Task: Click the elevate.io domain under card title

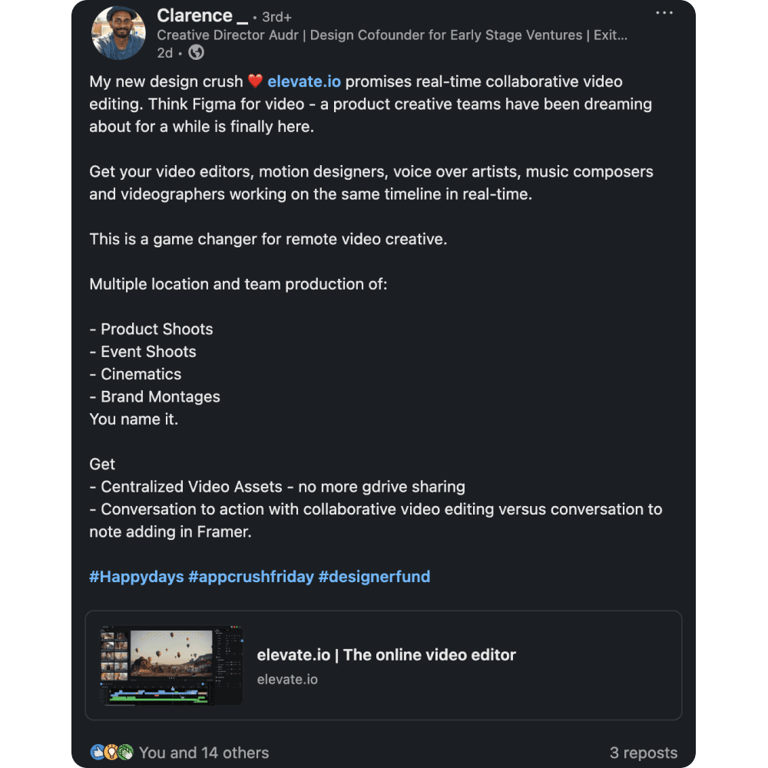Action: click(287, 680)
